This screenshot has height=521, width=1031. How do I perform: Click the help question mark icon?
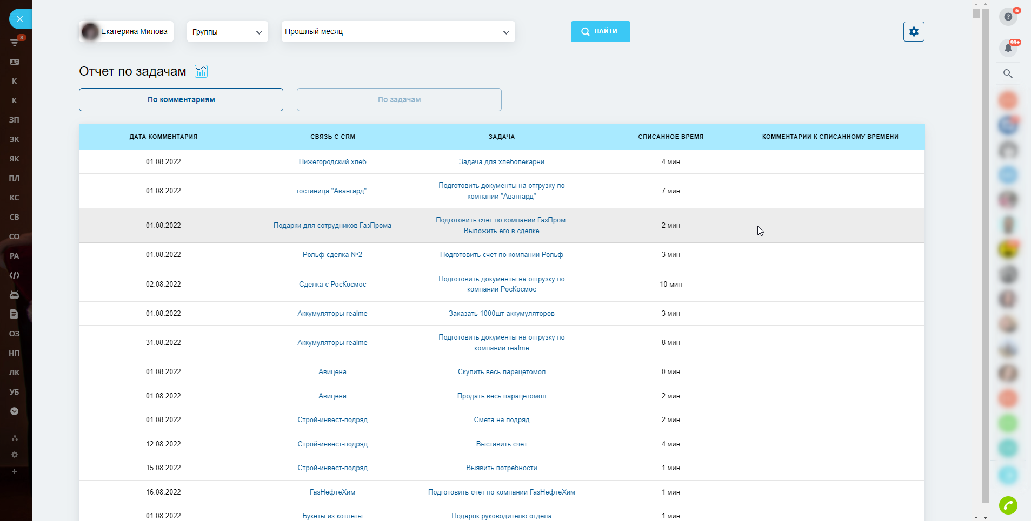coord(1008,17)
